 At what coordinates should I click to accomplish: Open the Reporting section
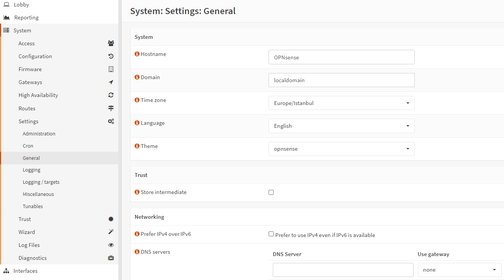[26, 17]
